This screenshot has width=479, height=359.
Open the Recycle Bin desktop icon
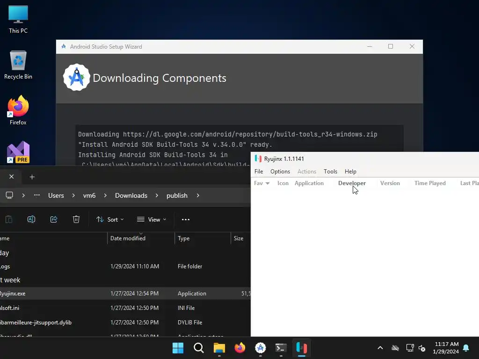click(x=18, y=65)
